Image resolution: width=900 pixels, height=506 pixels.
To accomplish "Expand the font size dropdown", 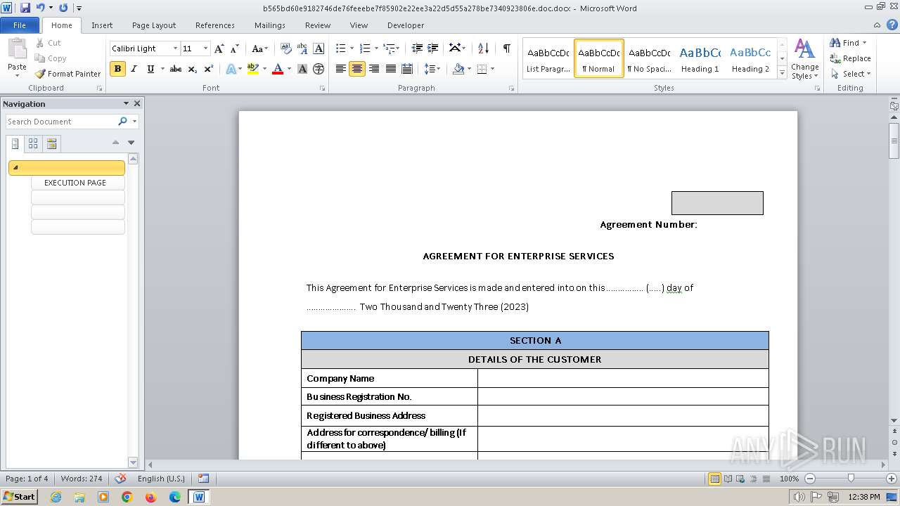I will [205, 48].
